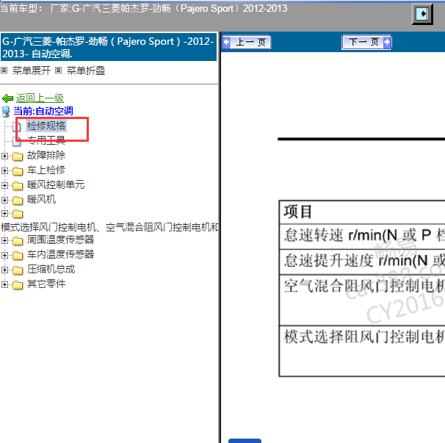Click the 暖风控制单元 folder icon
The height and width of the screenshot is (443, 445).
point(18,186)
